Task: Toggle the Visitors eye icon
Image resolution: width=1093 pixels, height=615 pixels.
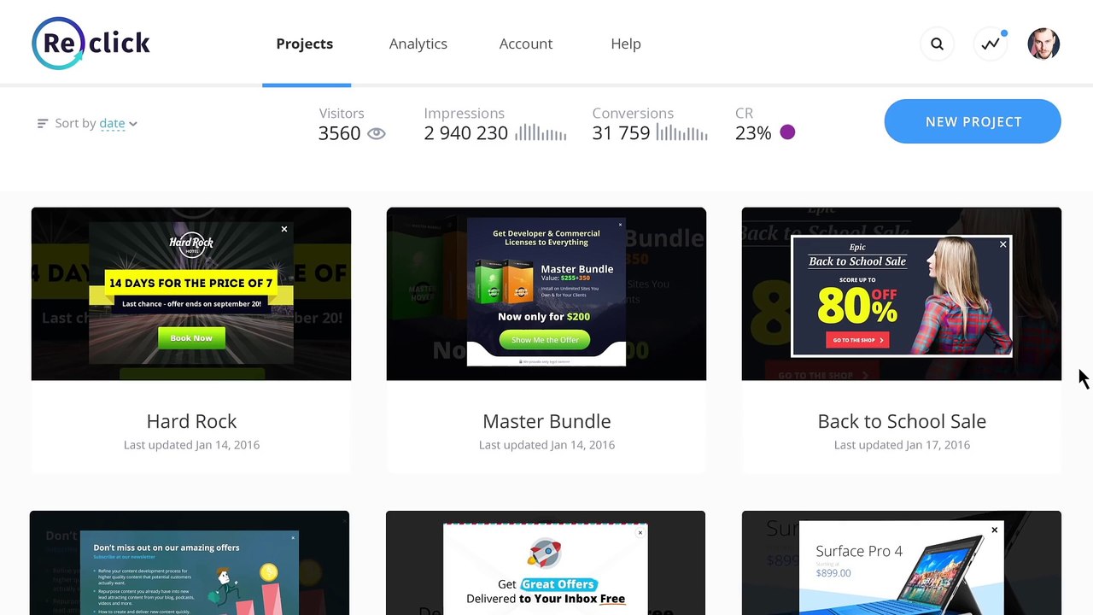Action: (x=377, y=133)
